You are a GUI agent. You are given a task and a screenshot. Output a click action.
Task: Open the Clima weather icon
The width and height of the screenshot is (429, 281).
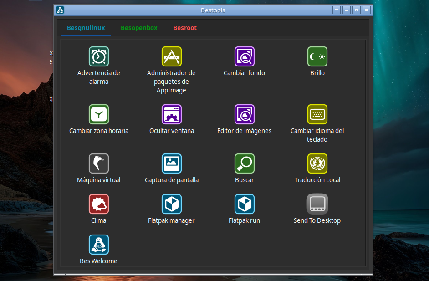pos(99,204)
